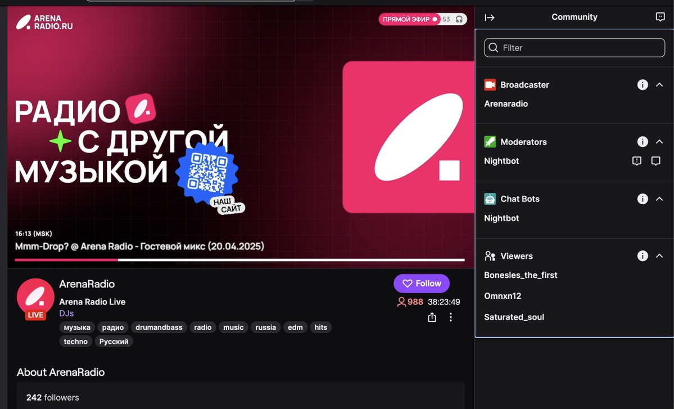This screenshot has height=409, width=674.
Task: Click the Moderators sword icon
Action: tap(490, 142)
